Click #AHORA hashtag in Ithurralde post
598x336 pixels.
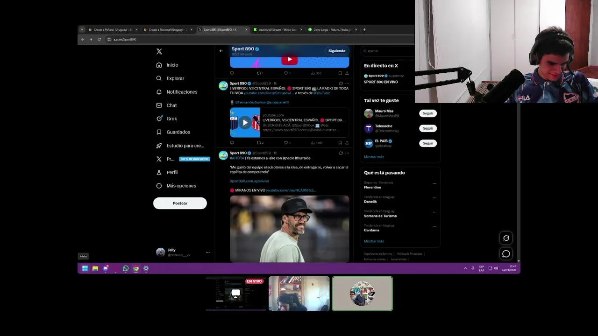(237, 158)
